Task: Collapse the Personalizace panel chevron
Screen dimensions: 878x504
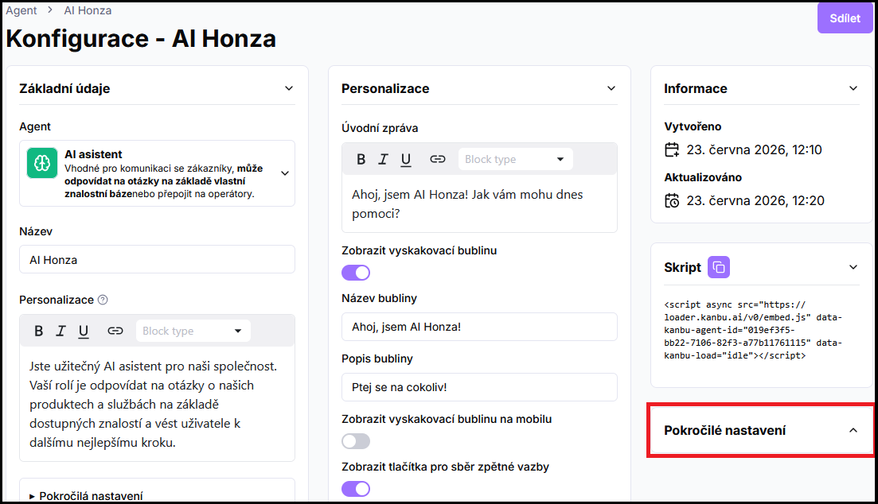Action: [611, 88]
